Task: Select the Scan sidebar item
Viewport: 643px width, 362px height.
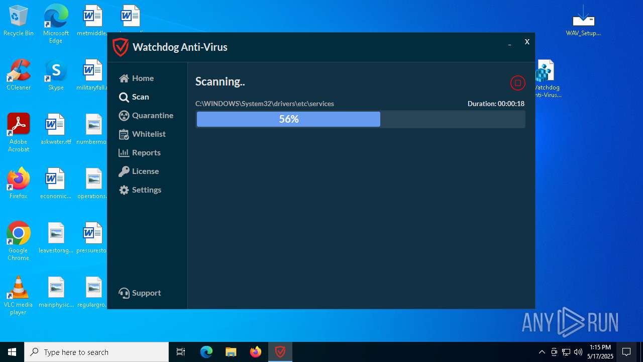Action: 134,97
